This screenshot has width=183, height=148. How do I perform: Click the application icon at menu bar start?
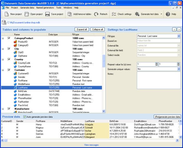3,8
